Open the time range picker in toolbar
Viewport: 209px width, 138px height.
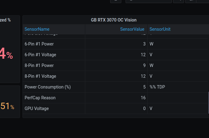click(149, 1)
